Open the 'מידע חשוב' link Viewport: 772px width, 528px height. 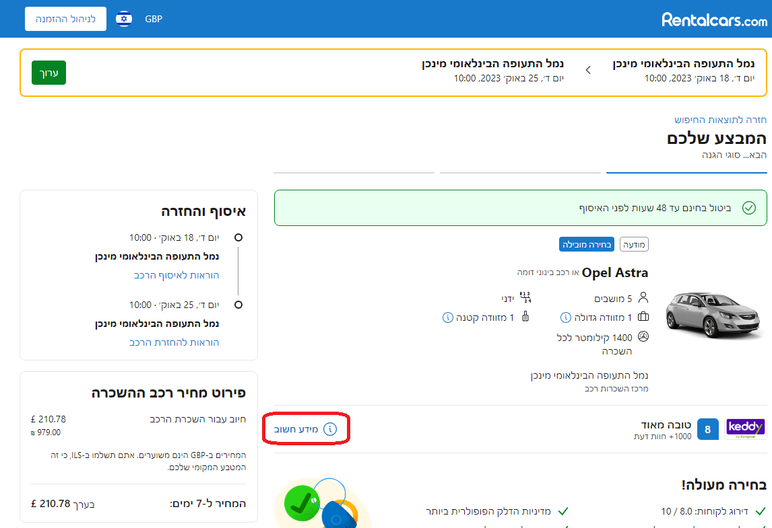[x=296, y=429]
